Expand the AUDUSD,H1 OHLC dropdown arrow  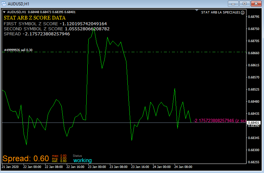coord(4,12)
